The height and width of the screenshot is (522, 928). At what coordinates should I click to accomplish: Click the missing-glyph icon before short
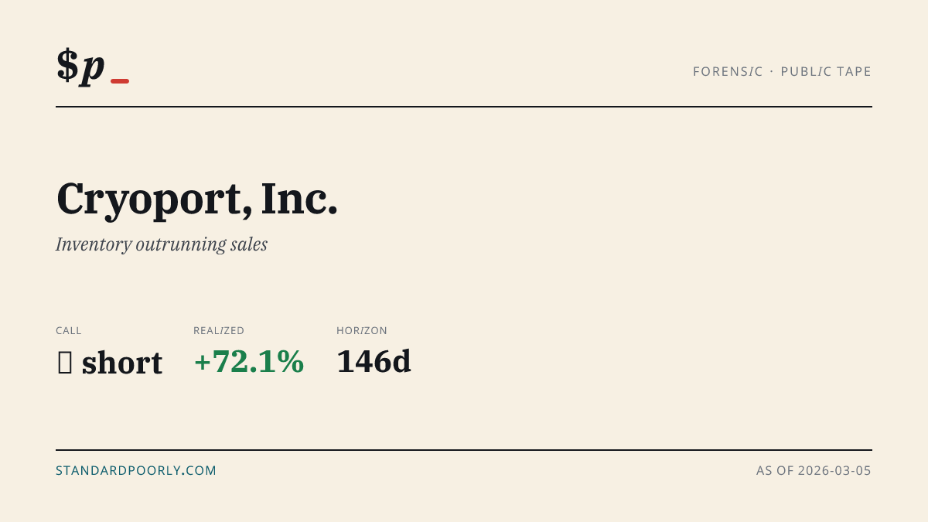click(65, 363)
